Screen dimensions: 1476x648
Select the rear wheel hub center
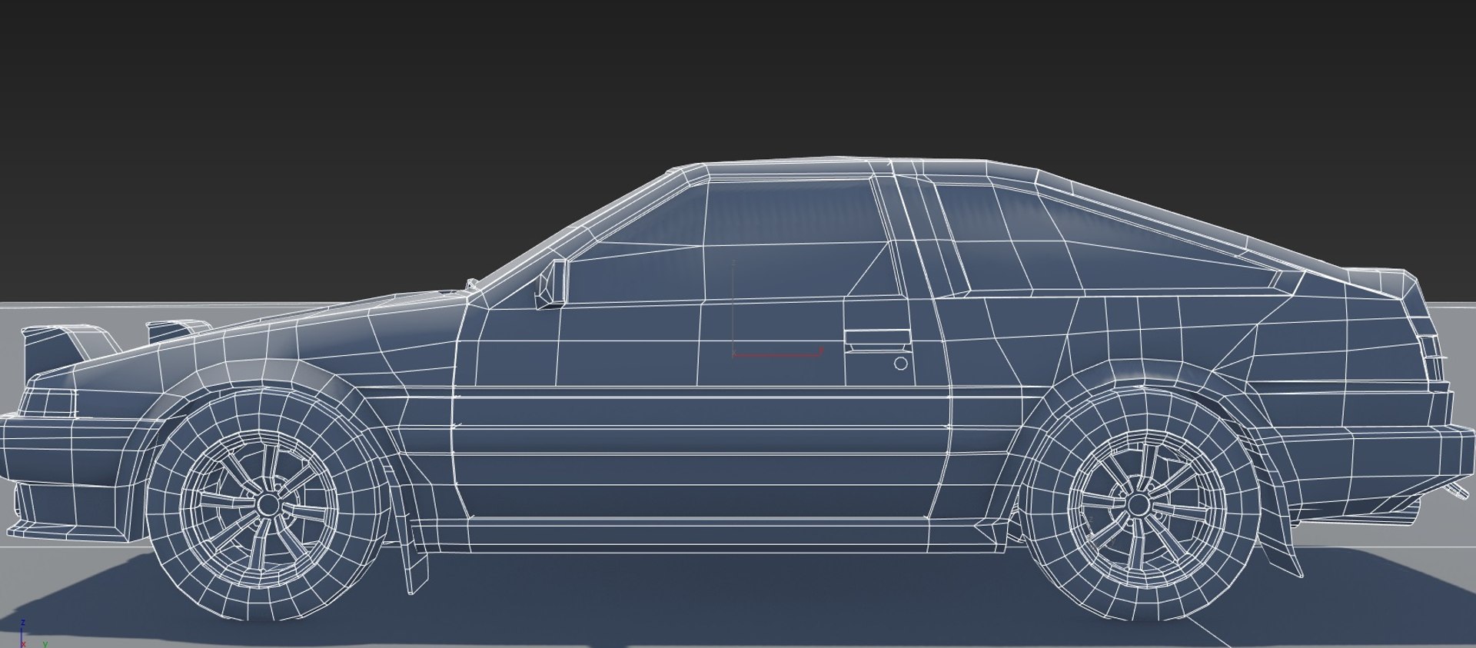pyautogui.click(x=1138, y=504)
